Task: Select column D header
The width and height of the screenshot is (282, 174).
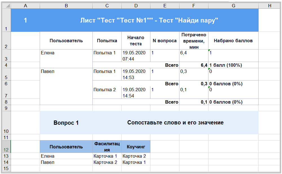Action: (x=136, y=6)
